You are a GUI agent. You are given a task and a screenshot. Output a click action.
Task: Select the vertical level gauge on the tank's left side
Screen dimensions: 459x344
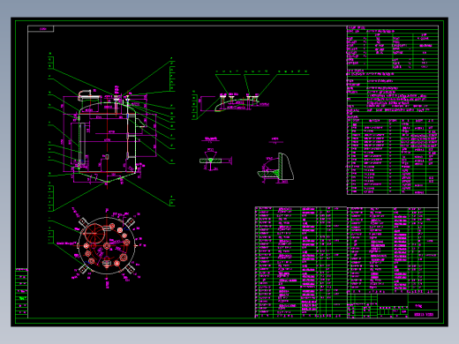[x=83, y=144]
